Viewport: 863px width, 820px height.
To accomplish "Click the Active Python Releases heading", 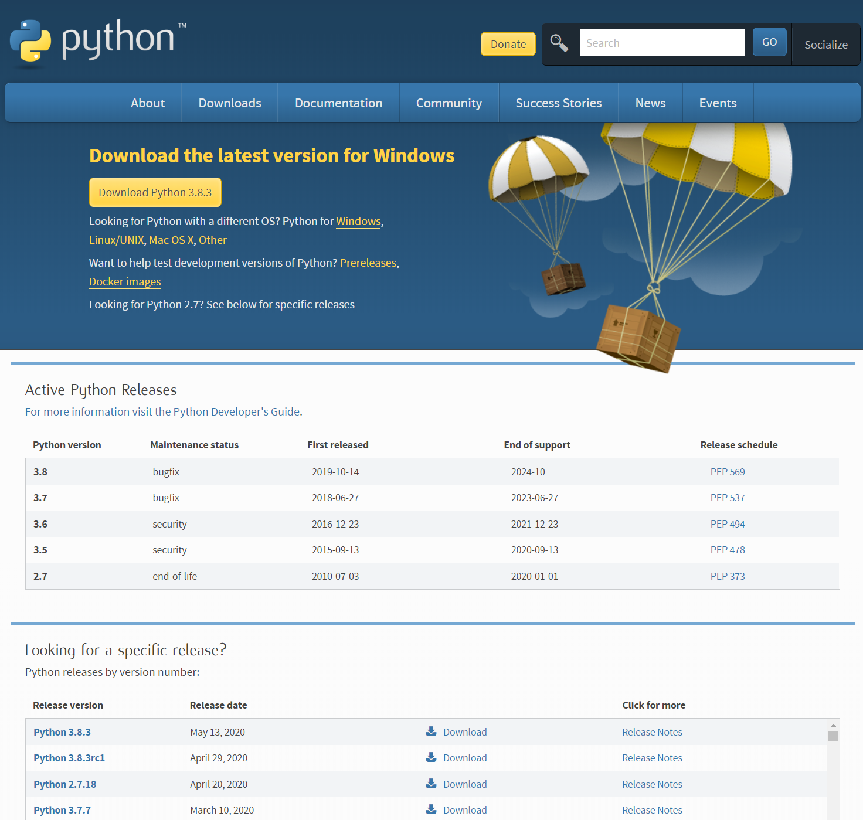I will (101, 390).
